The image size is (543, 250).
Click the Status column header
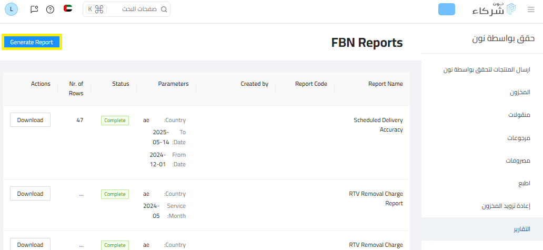point(120,84)
